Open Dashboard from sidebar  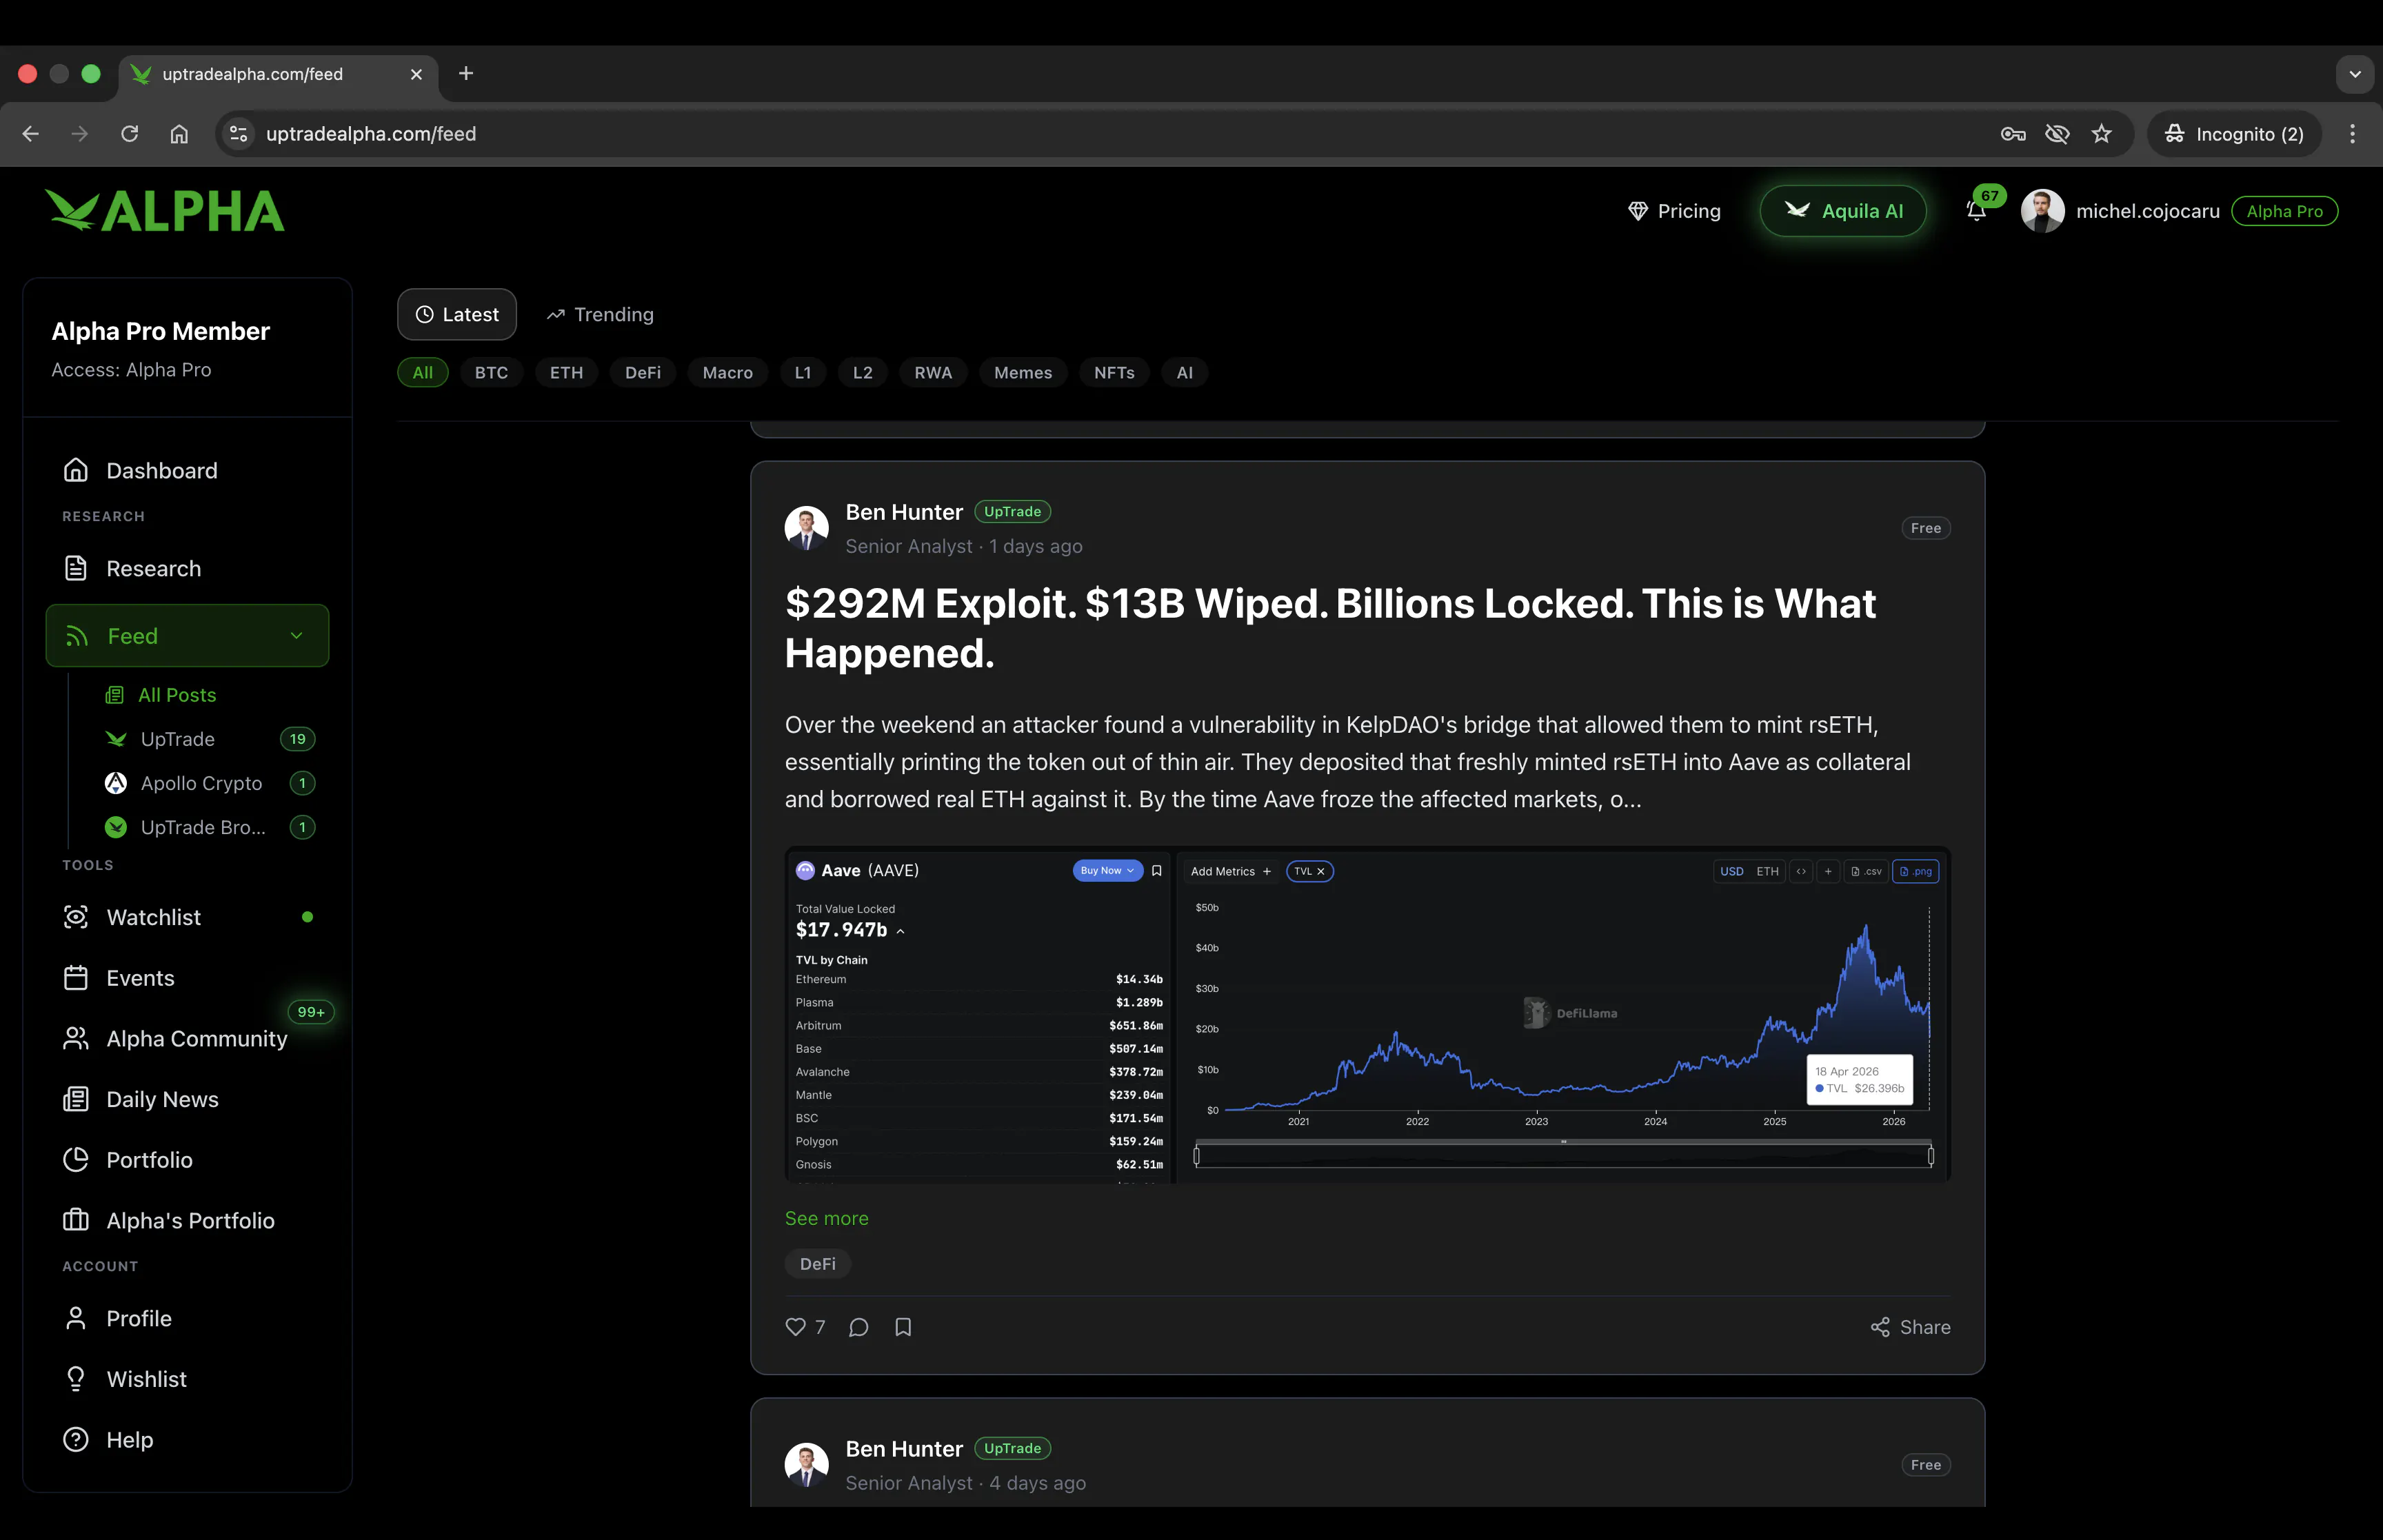[187, 470]
